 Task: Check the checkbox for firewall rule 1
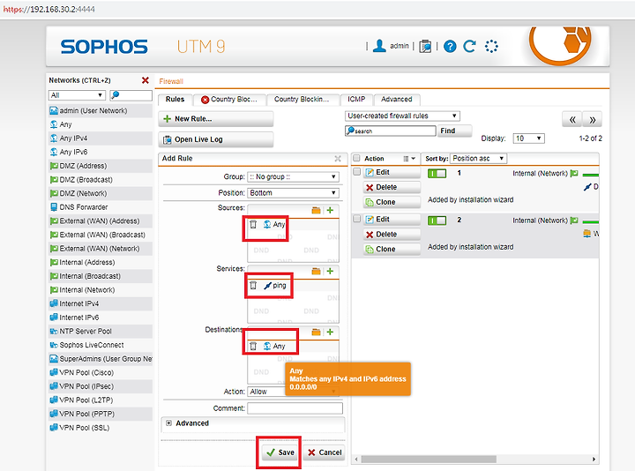coord(357,172)
